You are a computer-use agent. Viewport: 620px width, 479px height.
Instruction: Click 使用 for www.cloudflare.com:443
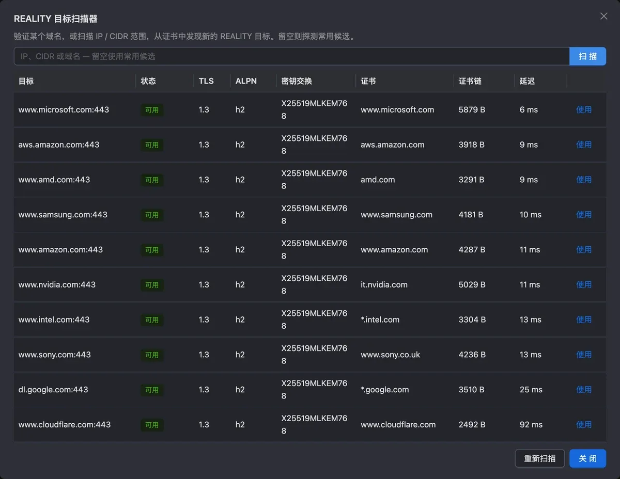584,424
